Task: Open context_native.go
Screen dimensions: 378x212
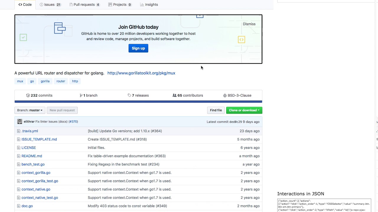Action: (x=36, y=189)
